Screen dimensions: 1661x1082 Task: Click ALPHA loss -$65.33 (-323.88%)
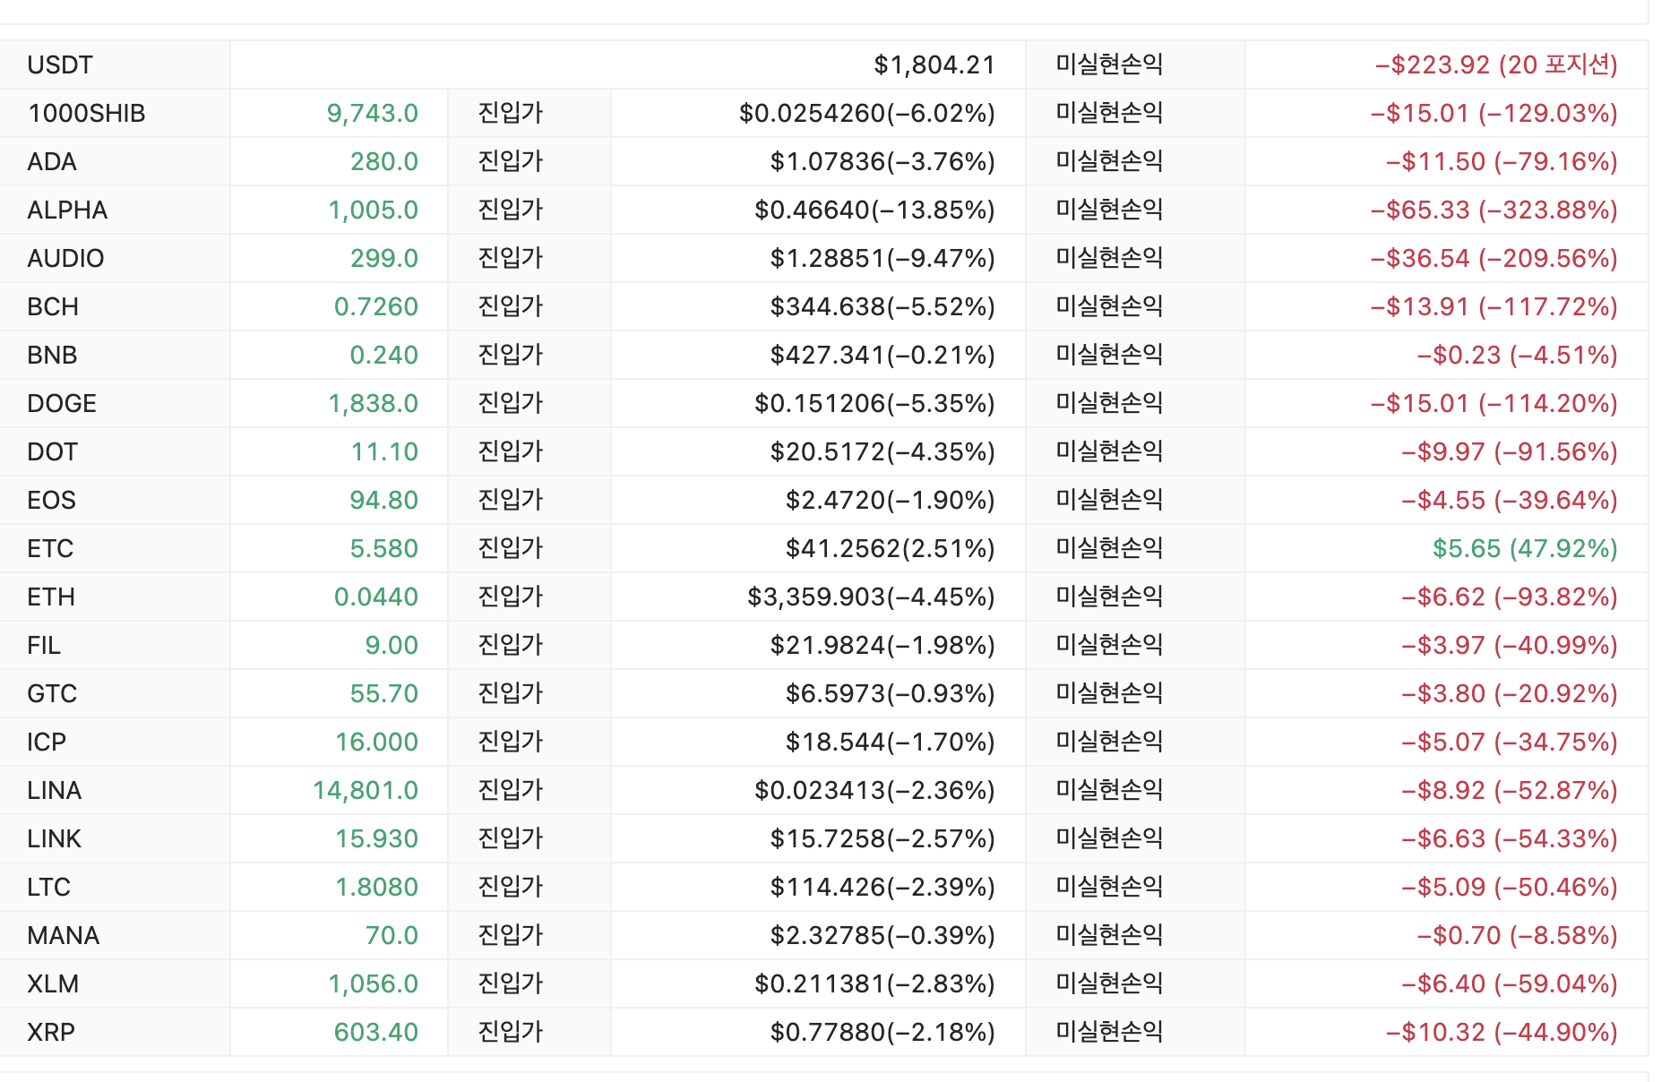tap(1494, 210)
